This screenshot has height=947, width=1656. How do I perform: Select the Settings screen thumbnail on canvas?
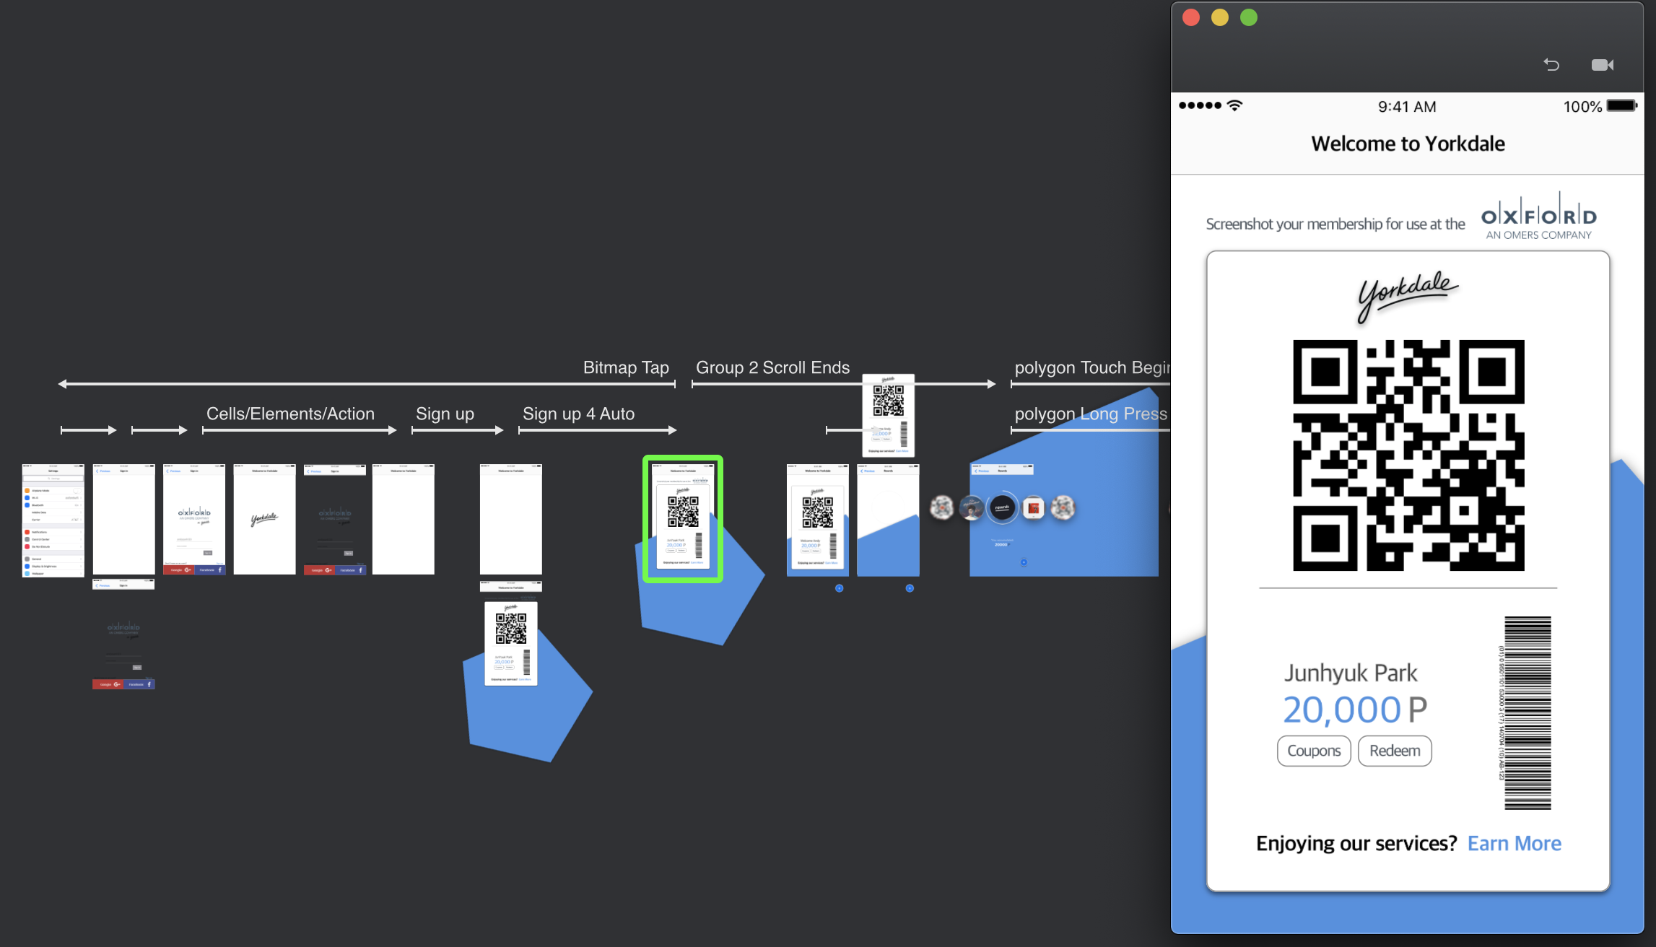click(53, 520)
